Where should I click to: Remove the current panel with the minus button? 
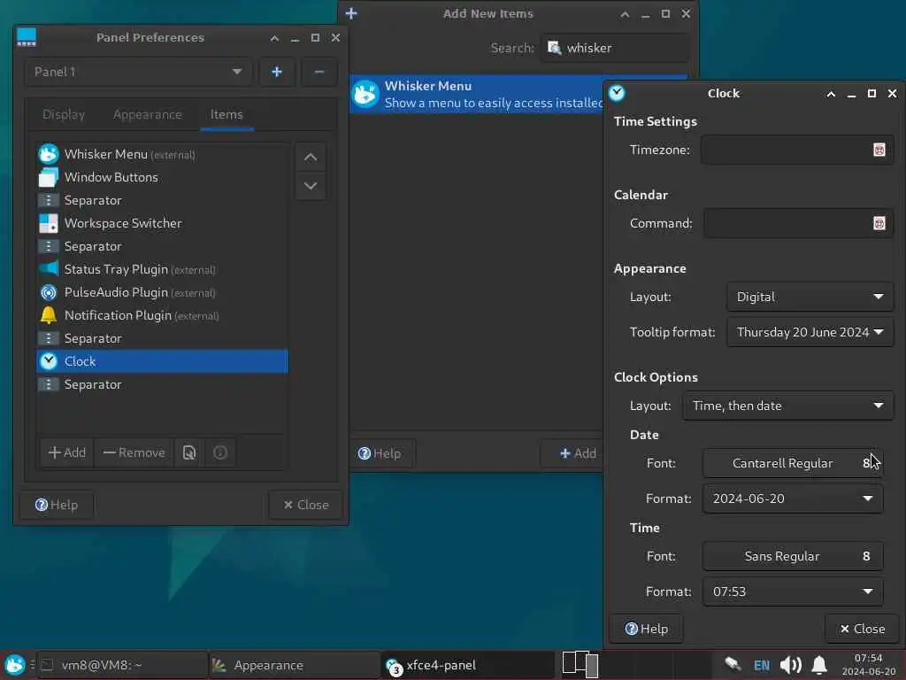click(319, 73)
